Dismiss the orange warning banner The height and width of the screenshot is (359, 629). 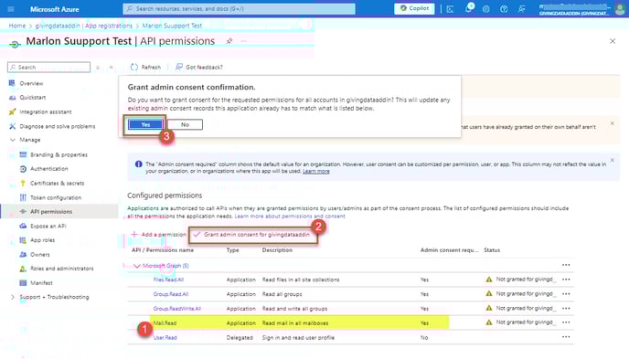613,123
